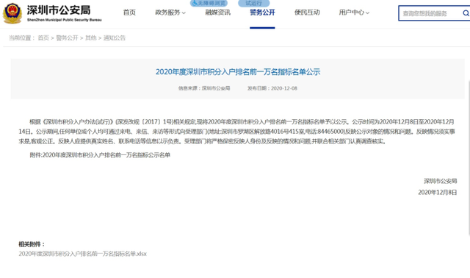Viewport: 470px width, 278px height.
Task: Click the 发布日期：2020-12-08 text
Action: (272, 88)
